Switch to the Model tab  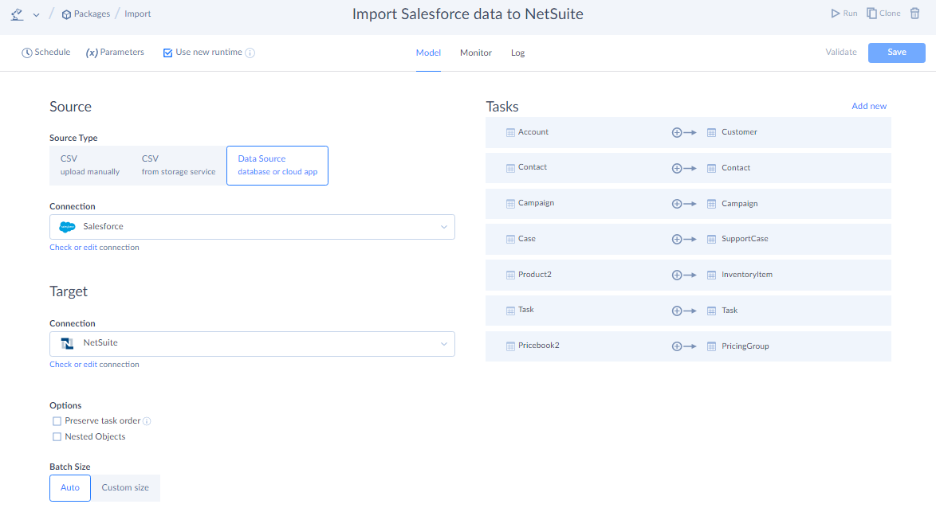coord(429,53)
